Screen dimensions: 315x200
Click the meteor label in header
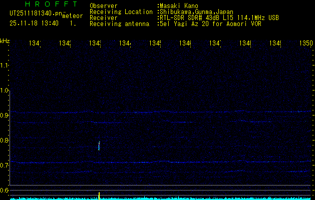pos(72,16)
